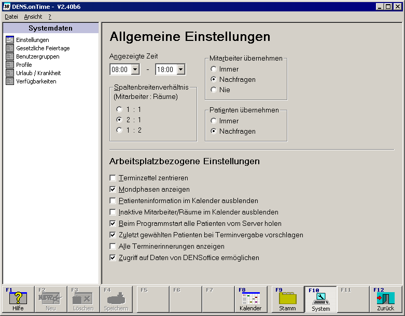
Task: Click the DENS.onTime title bar app icon
Action: pos(7,6)
